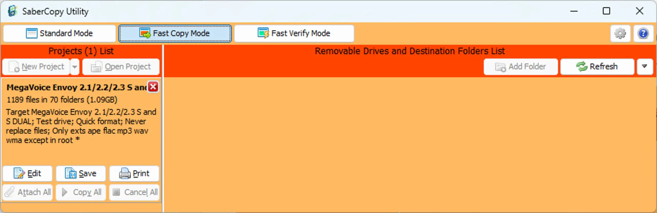Click '1189 files in 70 folders (1.09GB)' text
The image size is (657, 213).
(x=62, y=100)
